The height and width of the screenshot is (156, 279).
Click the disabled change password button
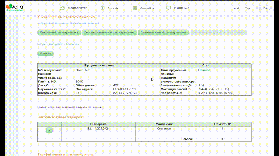[218, 32]
